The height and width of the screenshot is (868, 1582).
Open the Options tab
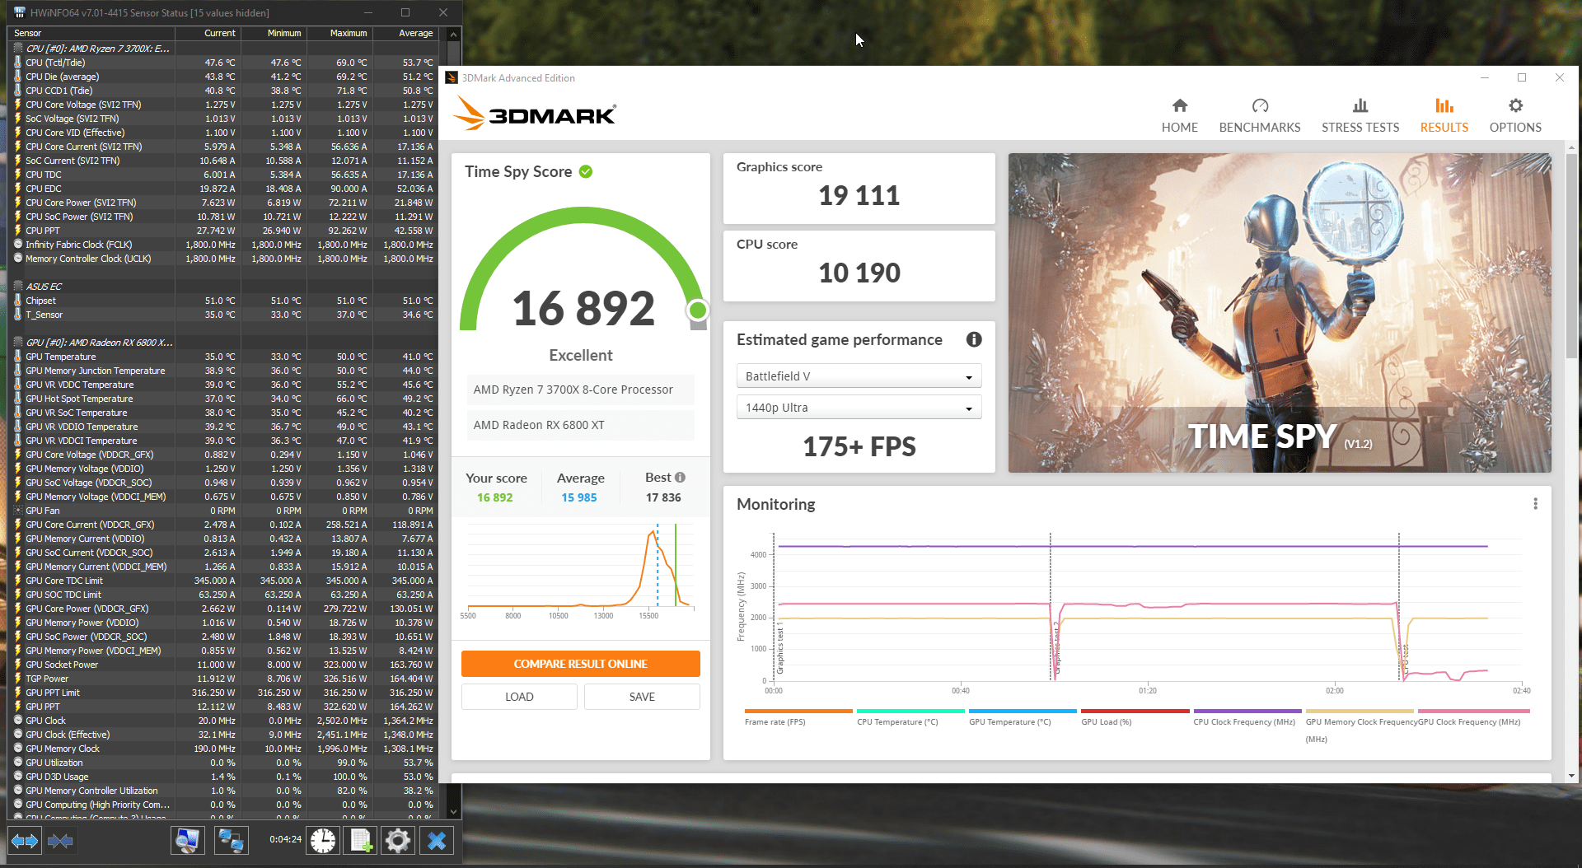coord(1515,115)
